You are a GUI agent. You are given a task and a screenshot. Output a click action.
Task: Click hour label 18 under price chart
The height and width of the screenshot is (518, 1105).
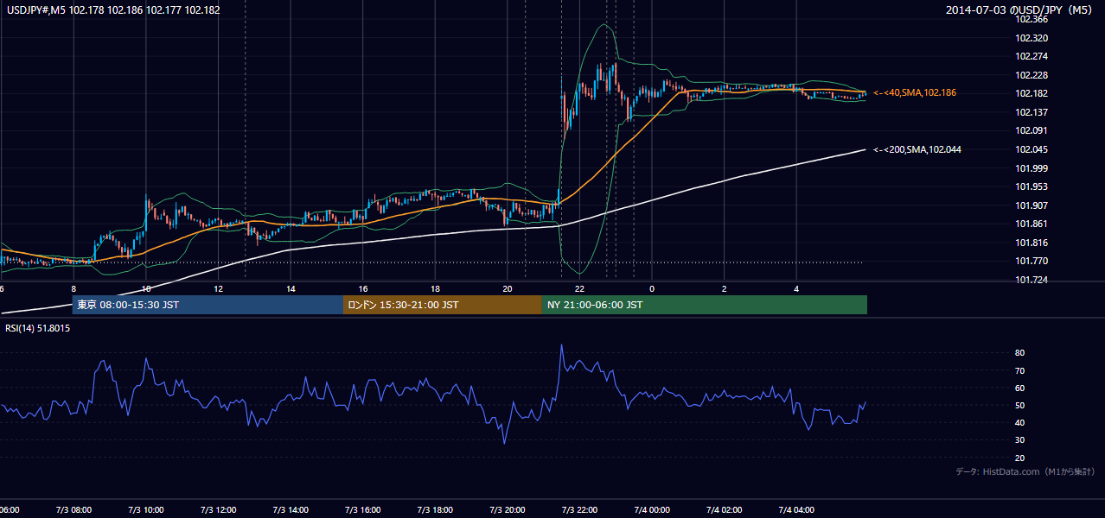pyautogui.click(x=435, y=288)
